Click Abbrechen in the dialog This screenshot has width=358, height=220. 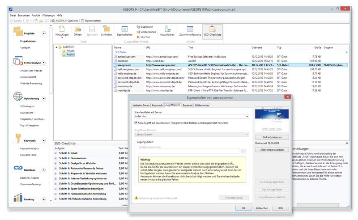[x=262, y=208]
